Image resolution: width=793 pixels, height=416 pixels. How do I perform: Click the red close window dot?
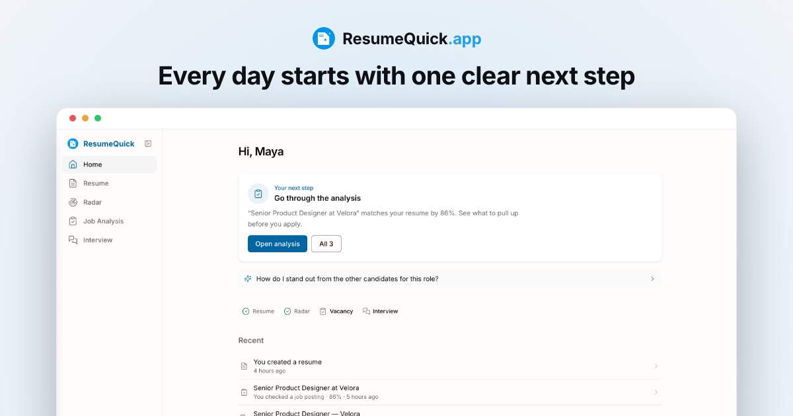click(73, 118)
